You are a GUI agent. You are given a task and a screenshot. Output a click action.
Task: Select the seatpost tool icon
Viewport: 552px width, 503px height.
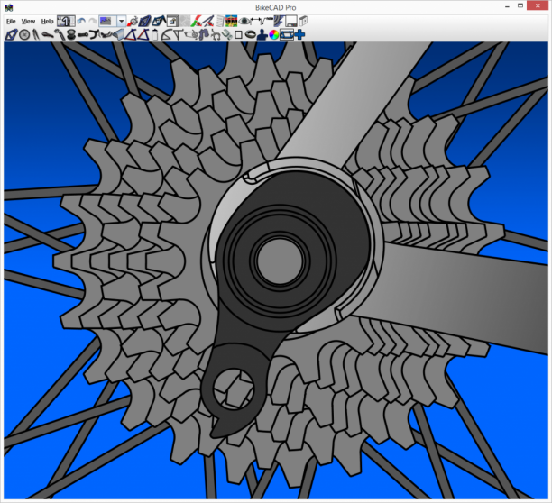[60, 35]
